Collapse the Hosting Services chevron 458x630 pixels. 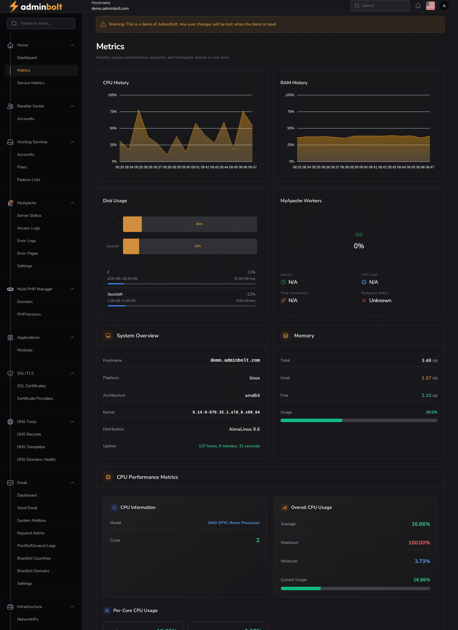72,142
